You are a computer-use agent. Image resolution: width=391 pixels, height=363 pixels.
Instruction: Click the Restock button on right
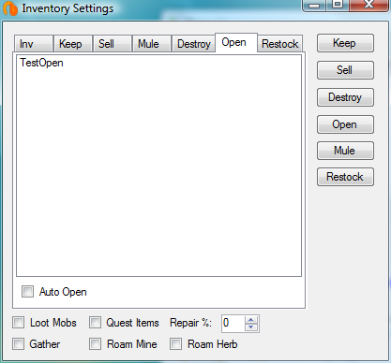click(345, 177)
